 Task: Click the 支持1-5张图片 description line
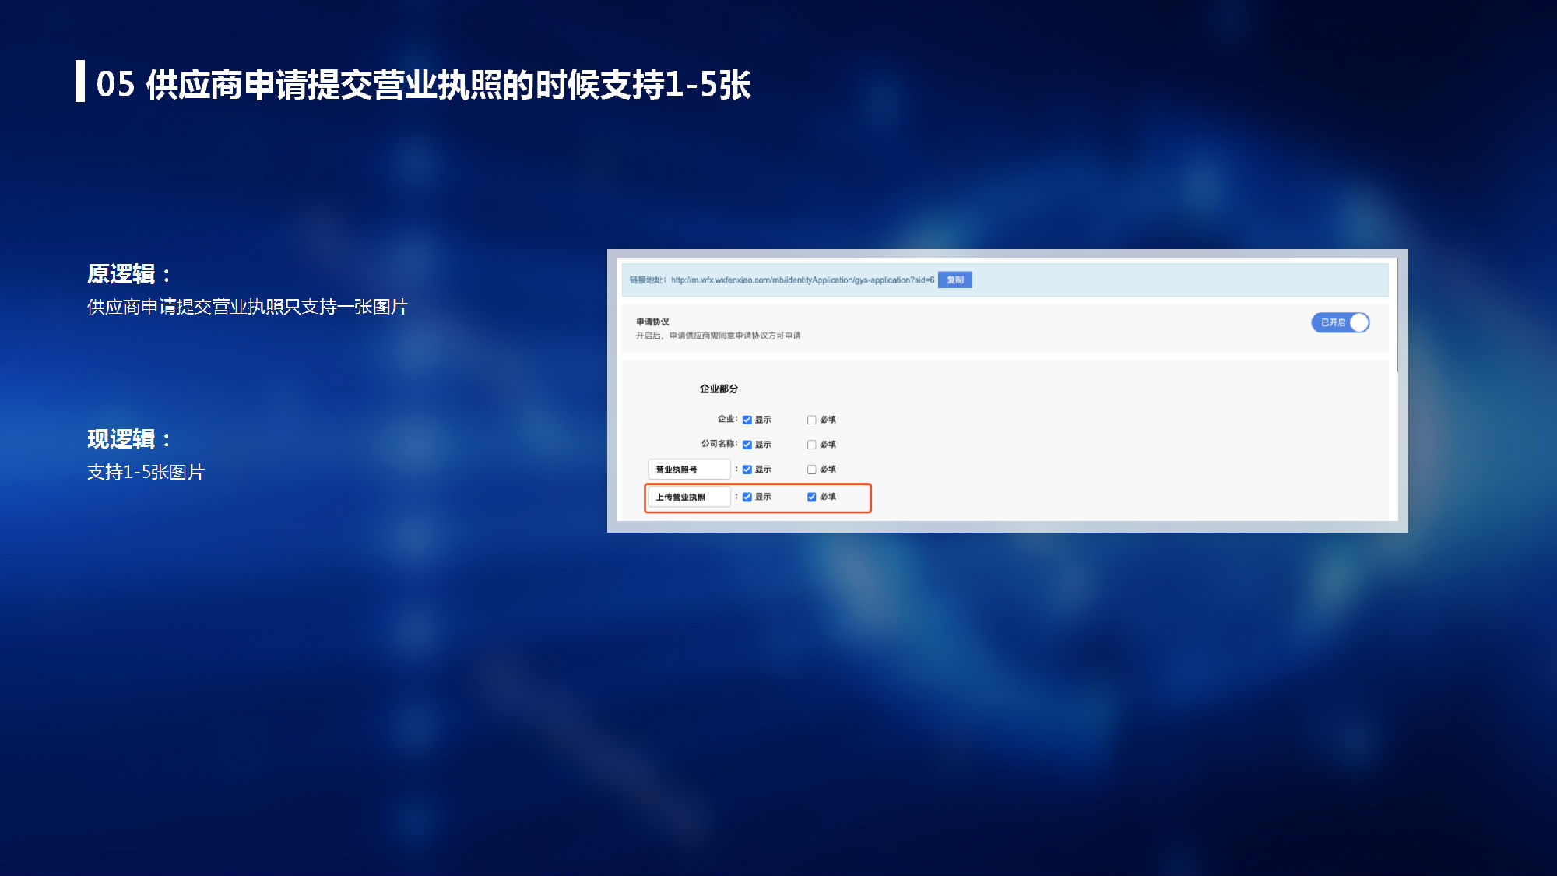146,472
